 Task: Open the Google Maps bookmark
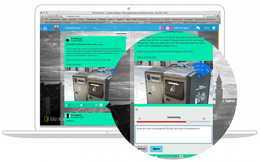[x=91, y=19]
